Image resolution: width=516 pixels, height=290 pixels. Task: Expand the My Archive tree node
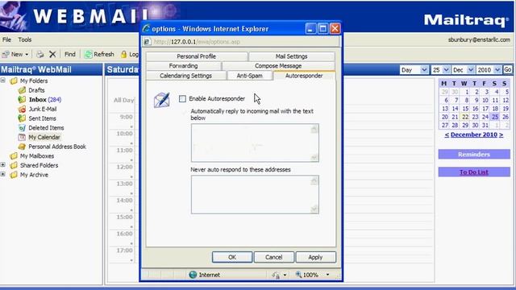3,174
